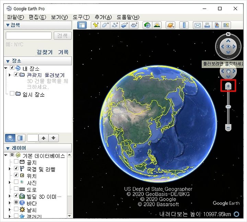The height and width of the screenshot is (222, 247).
Task: Click the search text input field
Action: coord(29,36)
